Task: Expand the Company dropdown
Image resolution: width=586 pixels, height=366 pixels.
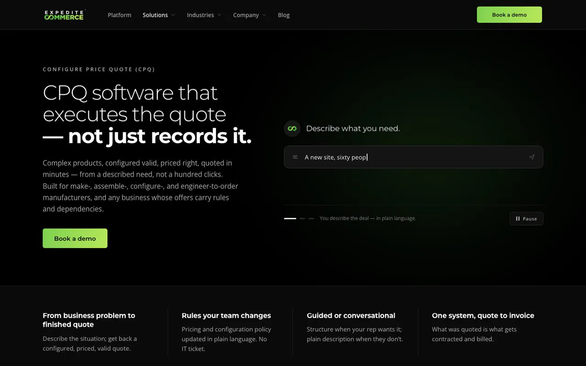Action: pos(249,15)
